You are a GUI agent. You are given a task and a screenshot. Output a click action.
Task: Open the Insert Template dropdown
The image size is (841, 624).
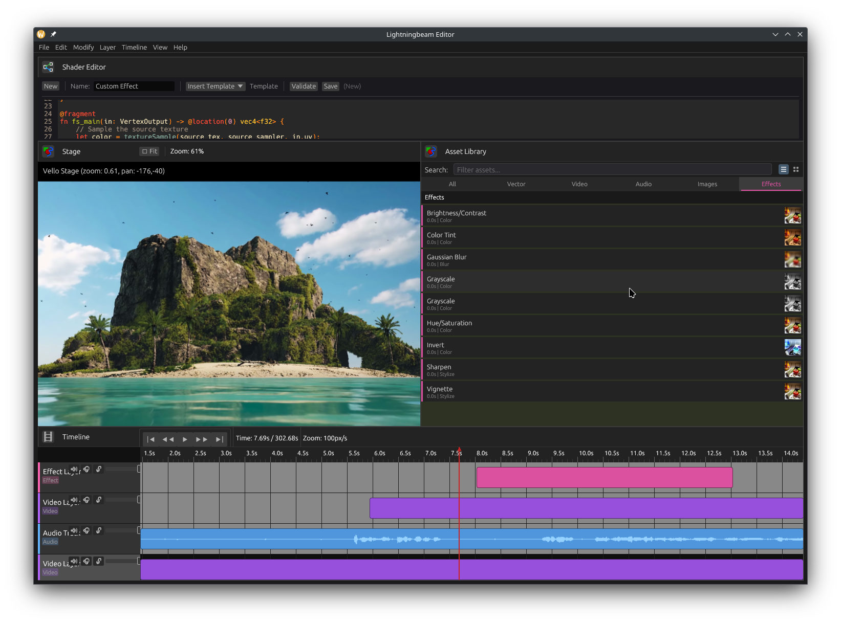[x=215, y=86]
